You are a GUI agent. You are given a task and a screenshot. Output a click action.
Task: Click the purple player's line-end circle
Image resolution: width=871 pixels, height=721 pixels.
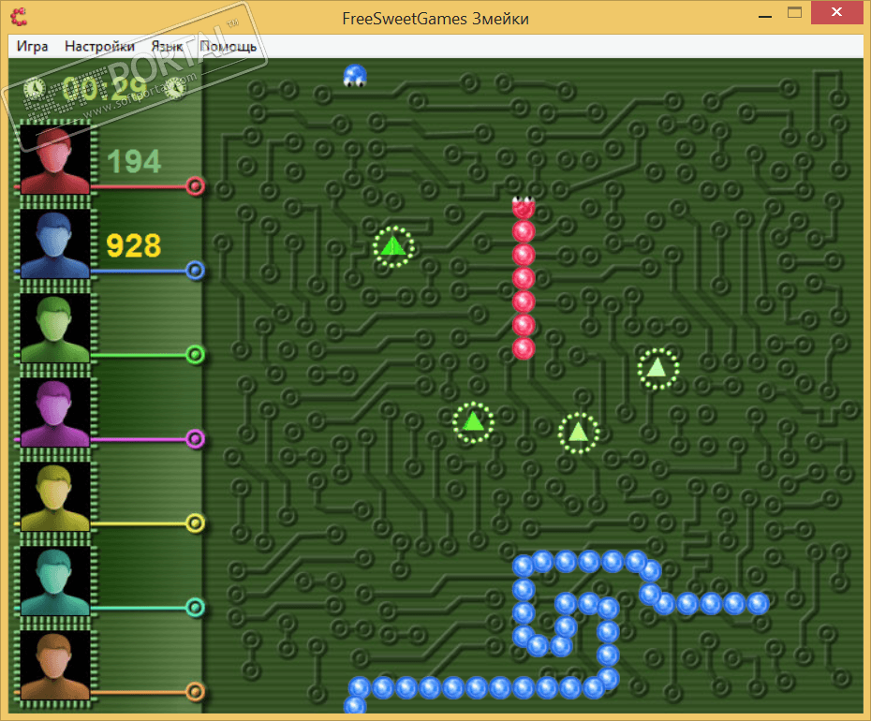click(195, 439)
